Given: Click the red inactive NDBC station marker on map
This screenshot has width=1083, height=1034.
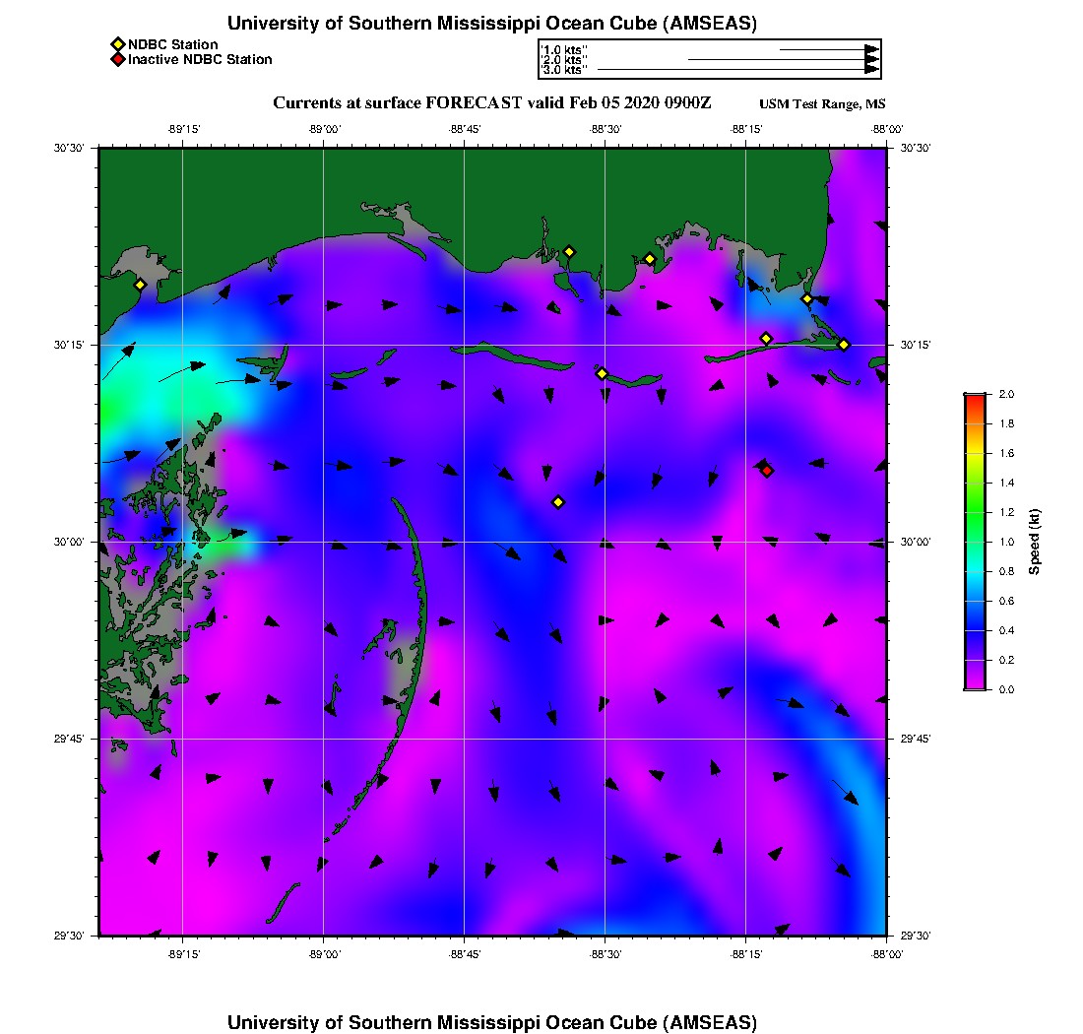Looking at the screenshot, I should (x=767, y=471).
